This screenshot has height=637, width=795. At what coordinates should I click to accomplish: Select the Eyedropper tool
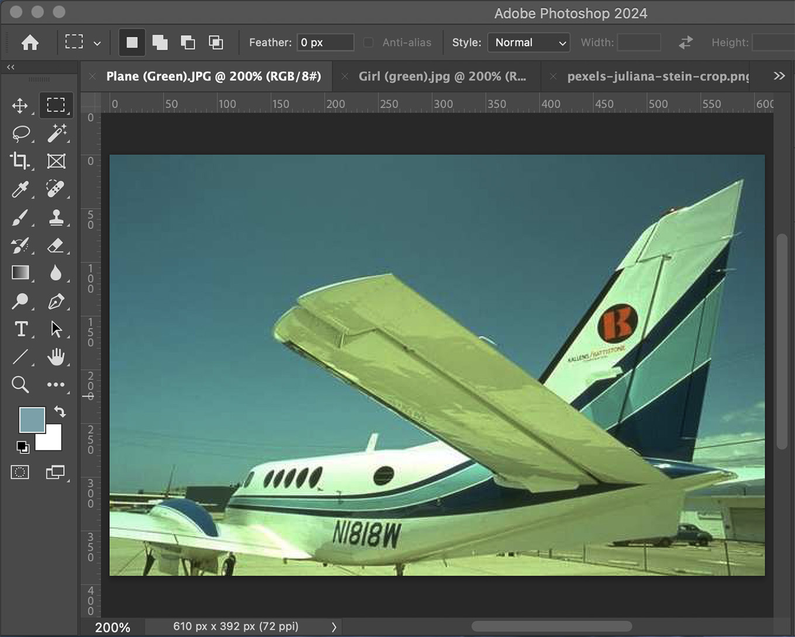(x=20, y=189)
